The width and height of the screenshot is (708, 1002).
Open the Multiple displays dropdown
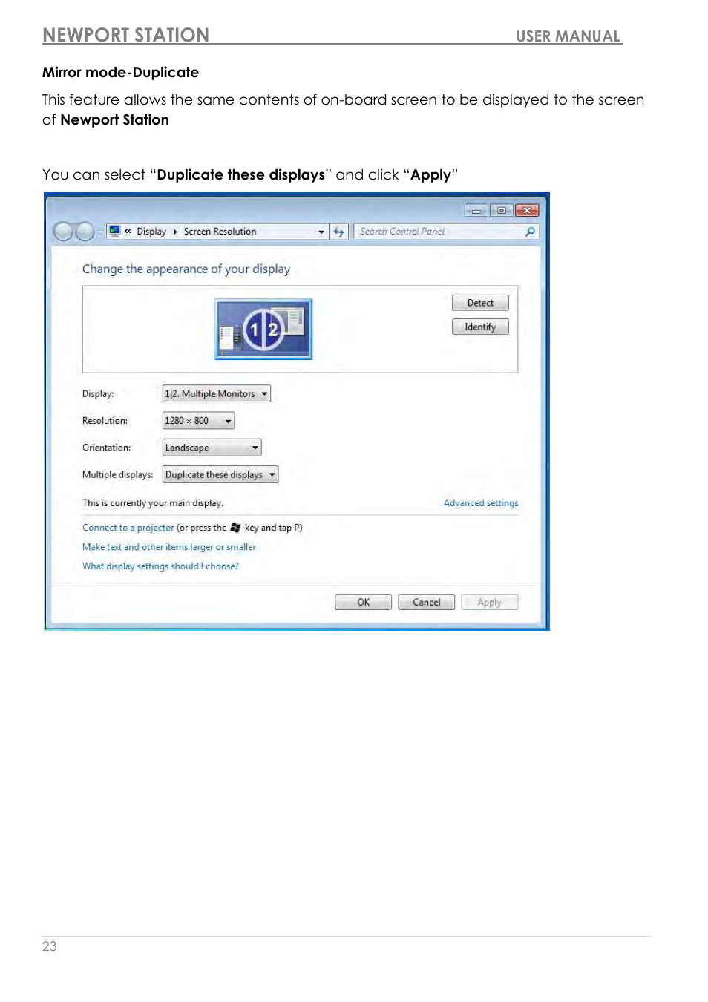tap(220, 475)
